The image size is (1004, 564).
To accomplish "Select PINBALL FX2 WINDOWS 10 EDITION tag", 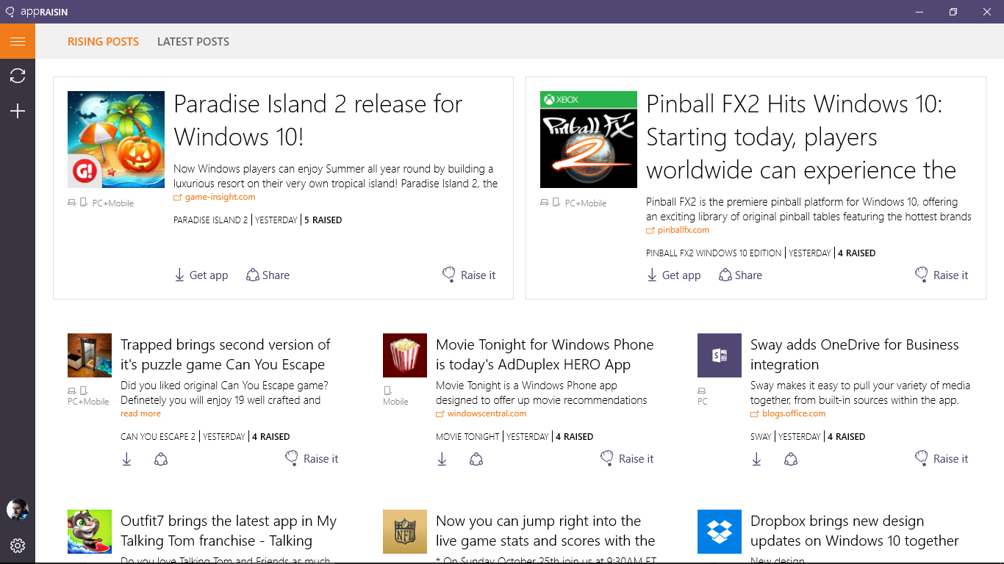I will (x=714, y=253).
